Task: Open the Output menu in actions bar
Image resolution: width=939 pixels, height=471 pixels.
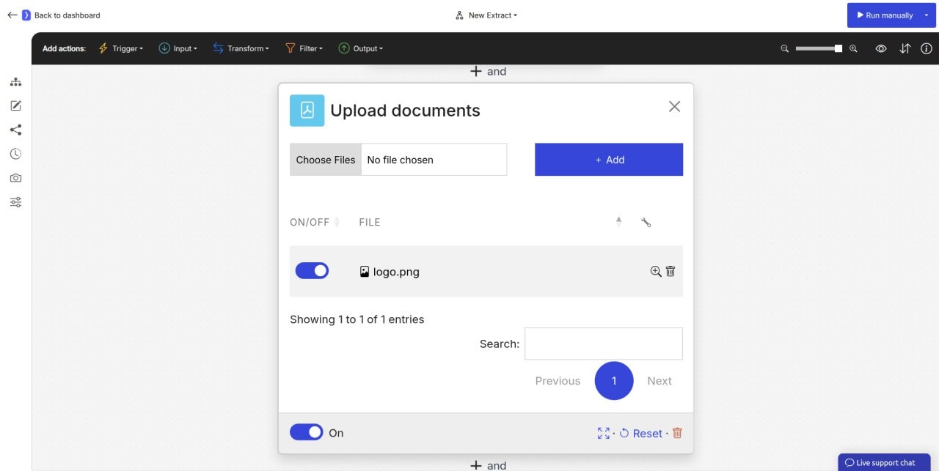Action: pos(361,48)
